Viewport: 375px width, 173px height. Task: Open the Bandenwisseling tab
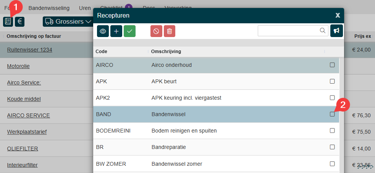49,8
